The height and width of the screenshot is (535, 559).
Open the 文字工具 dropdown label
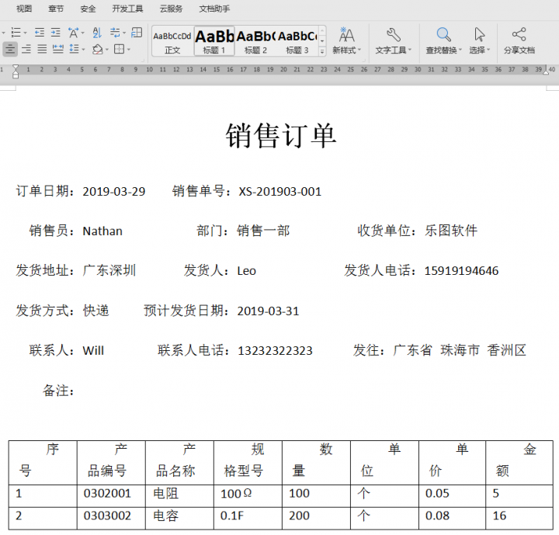click(x=393, y=50)
